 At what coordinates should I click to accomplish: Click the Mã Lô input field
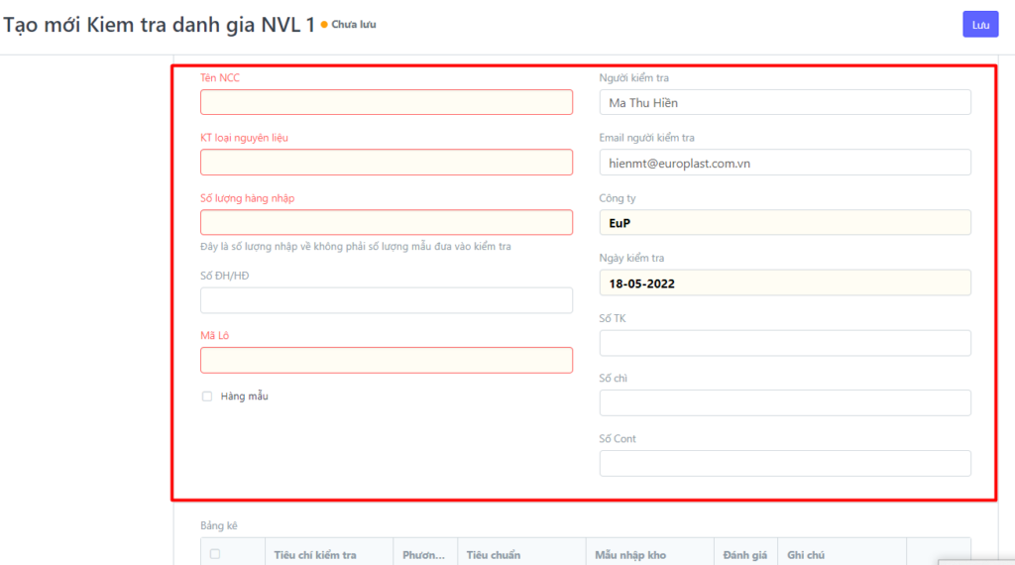386,360
